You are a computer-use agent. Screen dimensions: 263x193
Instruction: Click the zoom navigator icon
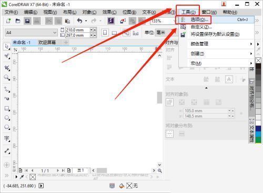tap(160, 170)
